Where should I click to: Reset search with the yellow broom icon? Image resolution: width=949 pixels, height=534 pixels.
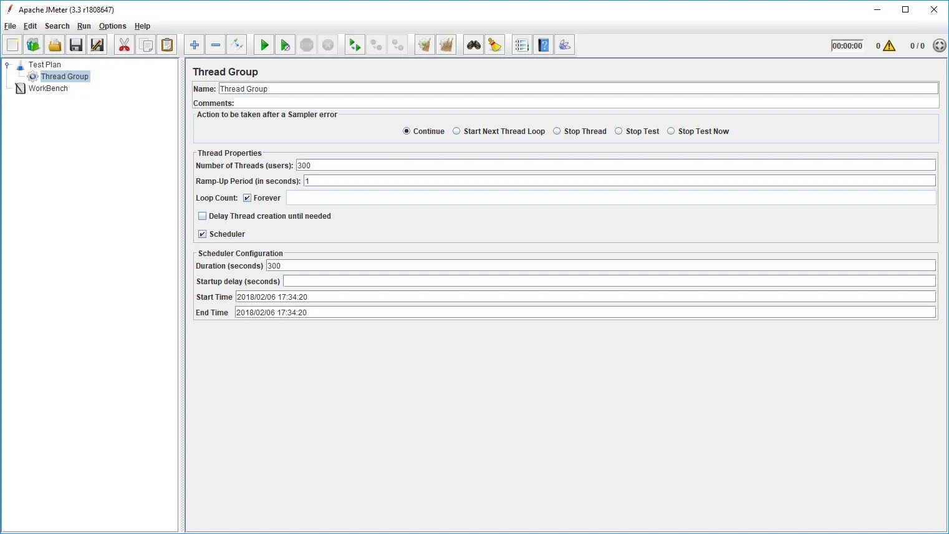point(495,45)
